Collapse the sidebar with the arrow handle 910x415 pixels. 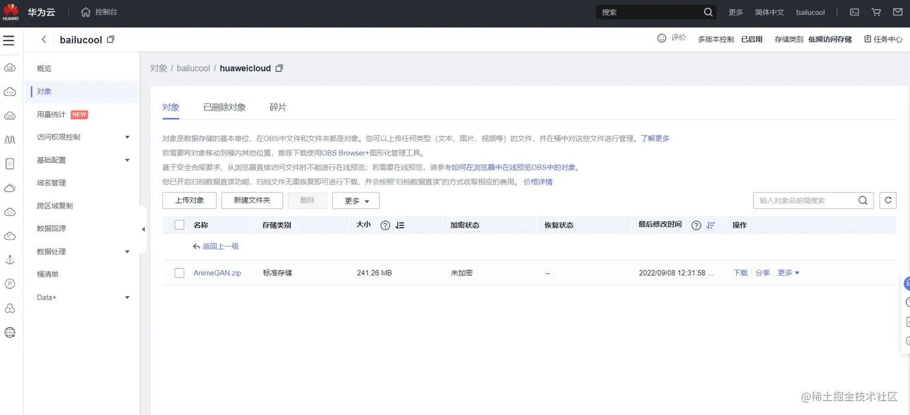pos(143,229)
